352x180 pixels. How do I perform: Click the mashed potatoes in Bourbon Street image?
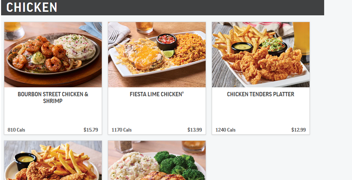[75, 47]
